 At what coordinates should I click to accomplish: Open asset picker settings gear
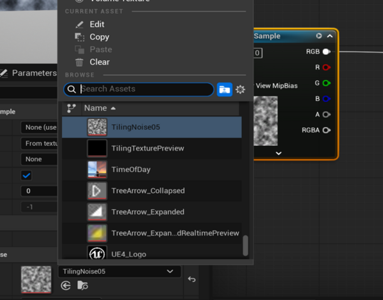pos(241,90)
